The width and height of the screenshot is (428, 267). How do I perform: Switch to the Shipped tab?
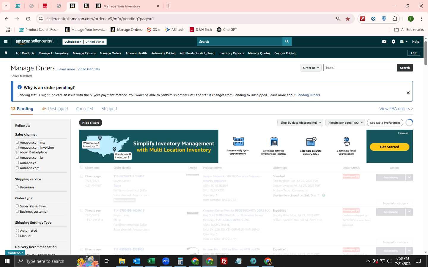coord(109,109)
